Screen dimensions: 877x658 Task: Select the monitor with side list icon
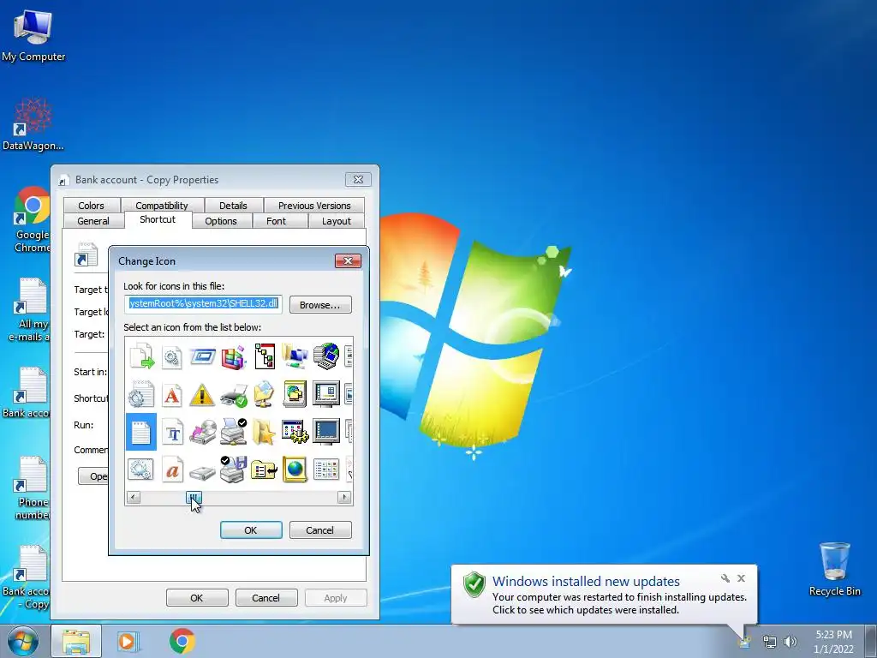[x=326, y=394]
